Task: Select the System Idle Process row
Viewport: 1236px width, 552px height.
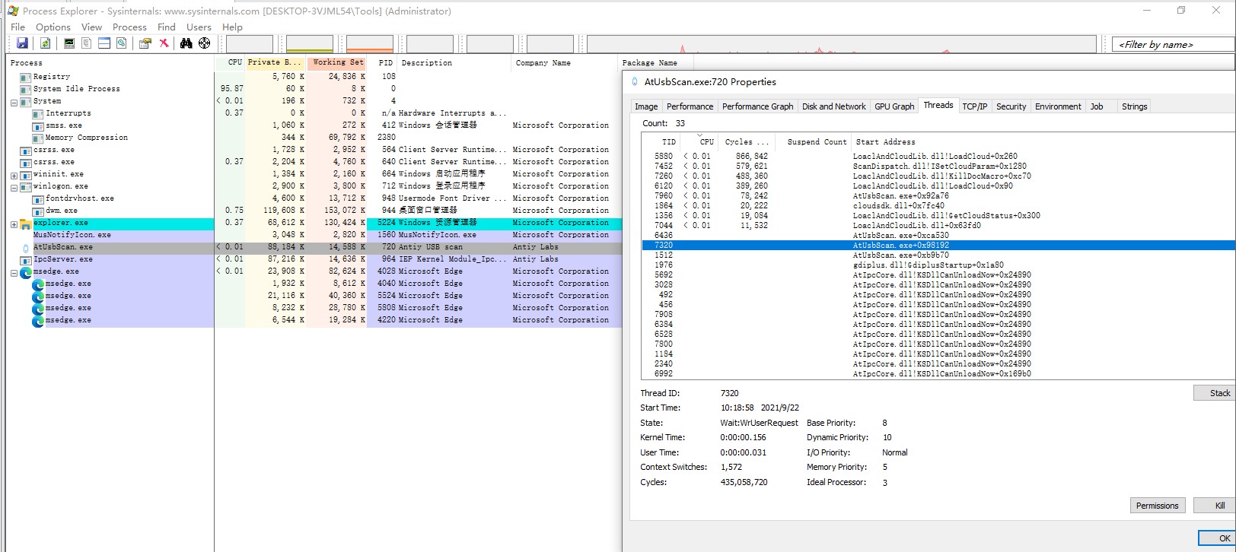Action: click(x=314, y=89)
